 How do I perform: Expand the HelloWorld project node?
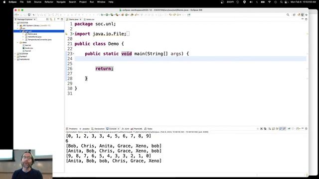15,60
